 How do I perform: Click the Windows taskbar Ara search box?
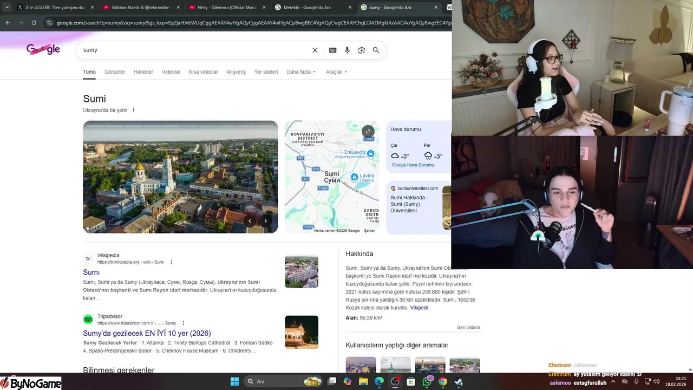coord(284,381)
